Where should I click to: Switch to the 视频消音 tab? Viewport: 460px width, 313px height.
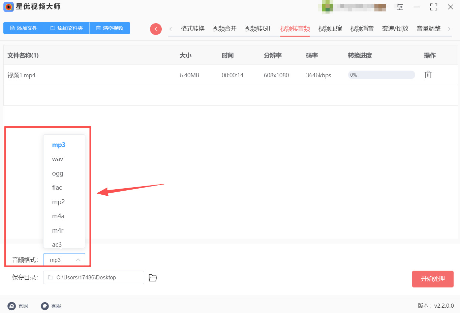pyautogui.click(x=362, y=29)
